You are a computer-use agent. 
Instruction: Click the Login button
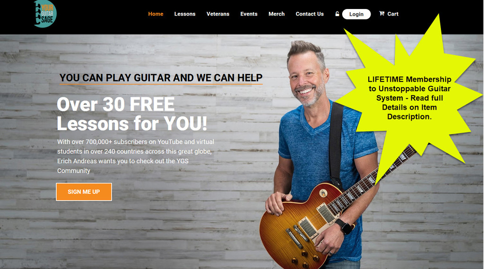(x=356, y=14)
